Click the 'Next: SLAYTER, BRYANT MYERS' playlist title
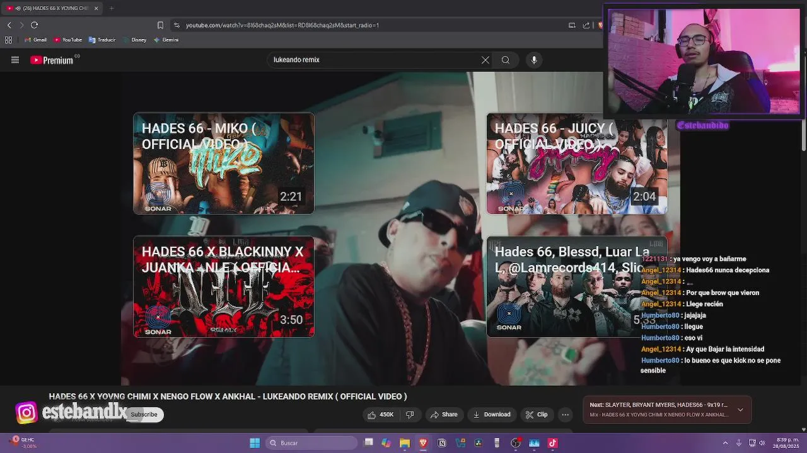This screenshot has width=807, height=453. pyautogui.click(x=658, y=405)
